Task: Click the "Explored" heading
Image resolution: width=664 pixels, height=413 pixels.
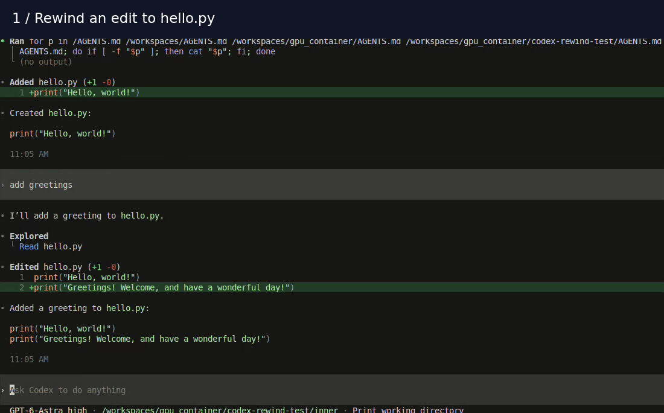Action: (x=29, y=236)
